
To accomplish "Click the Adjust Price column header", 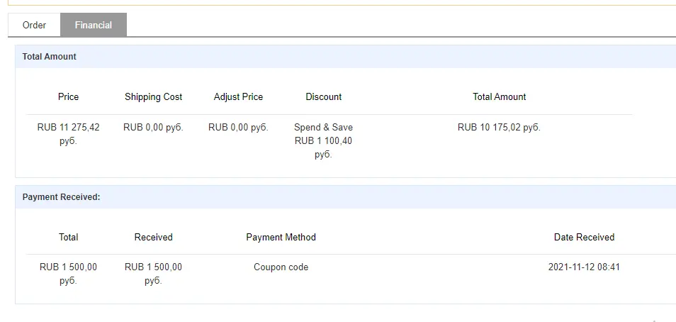I will 238,96.
